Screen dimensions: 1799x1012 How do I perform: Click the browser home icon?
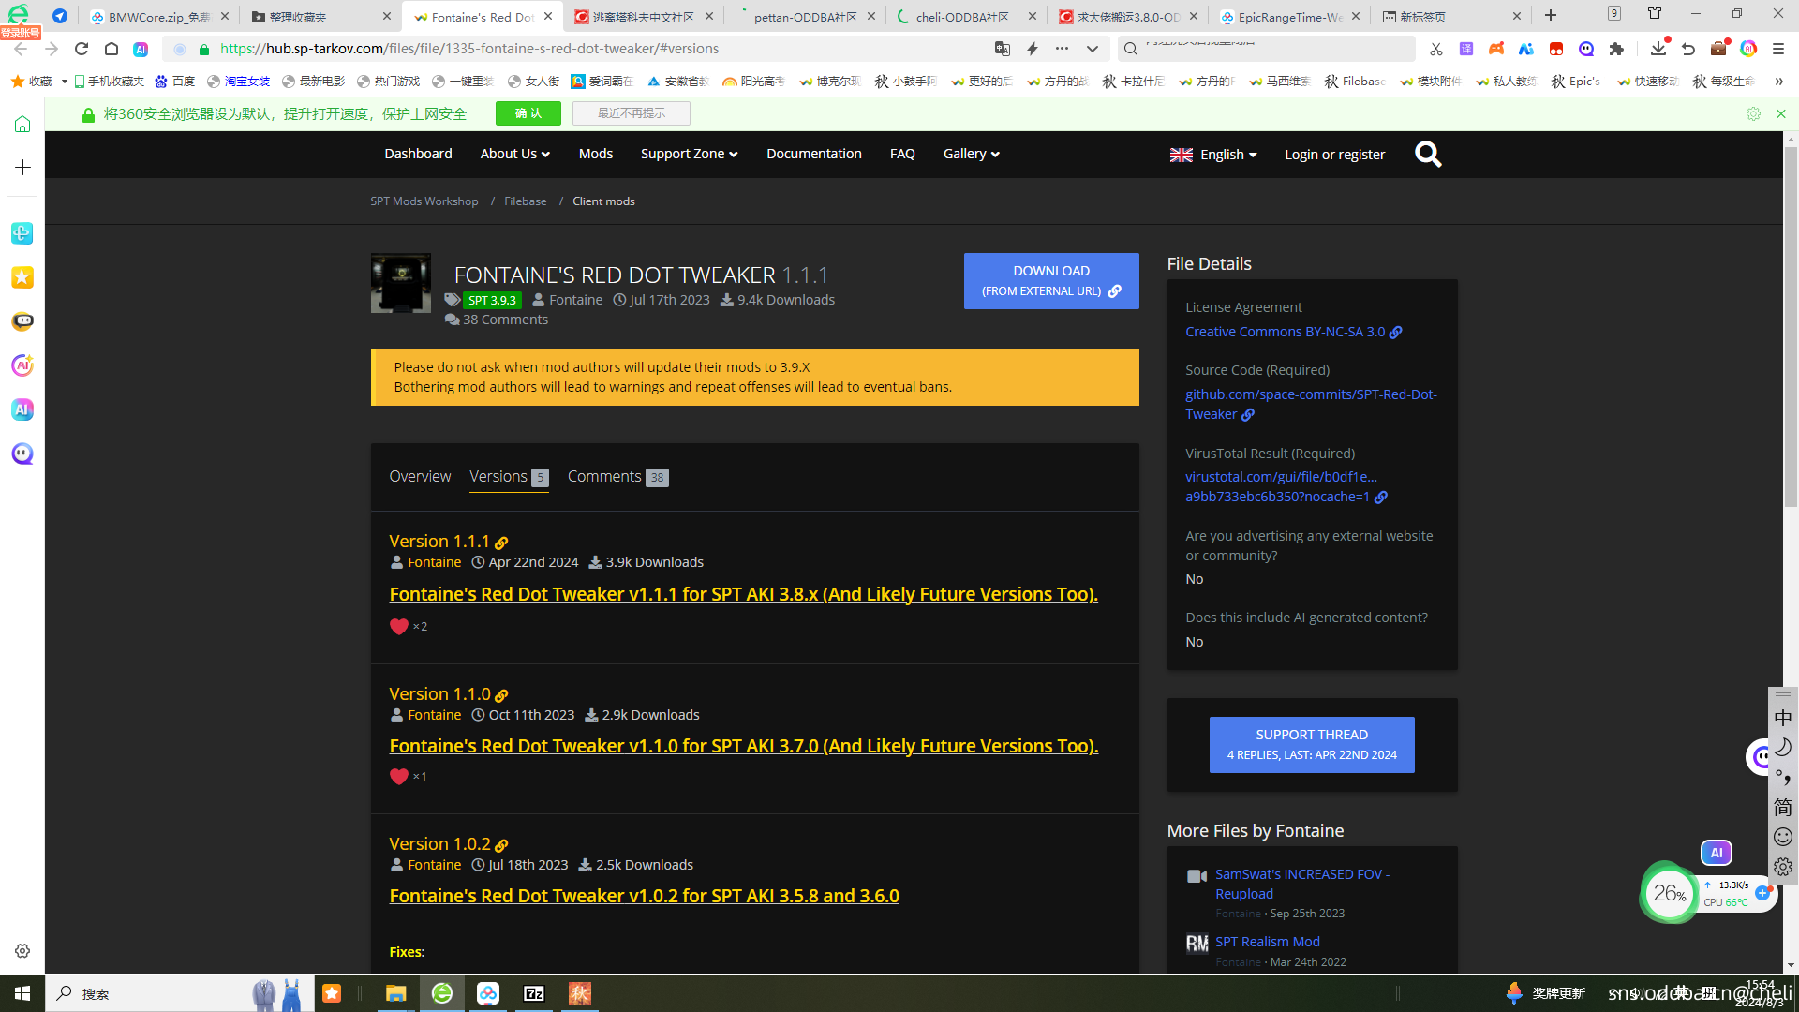(x=112, y=49)
